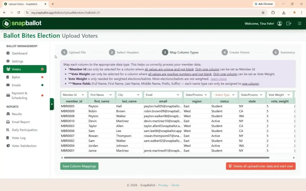Open the hamburger menu in header
Screen dimensions: 306x191
pyautogui.click(x=299, y=23)
